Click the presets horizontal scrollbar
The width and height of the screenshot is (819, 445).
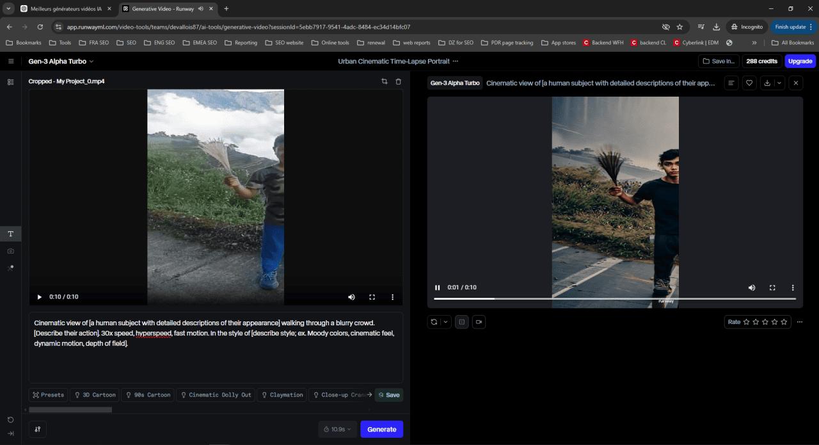click(70, 410)
